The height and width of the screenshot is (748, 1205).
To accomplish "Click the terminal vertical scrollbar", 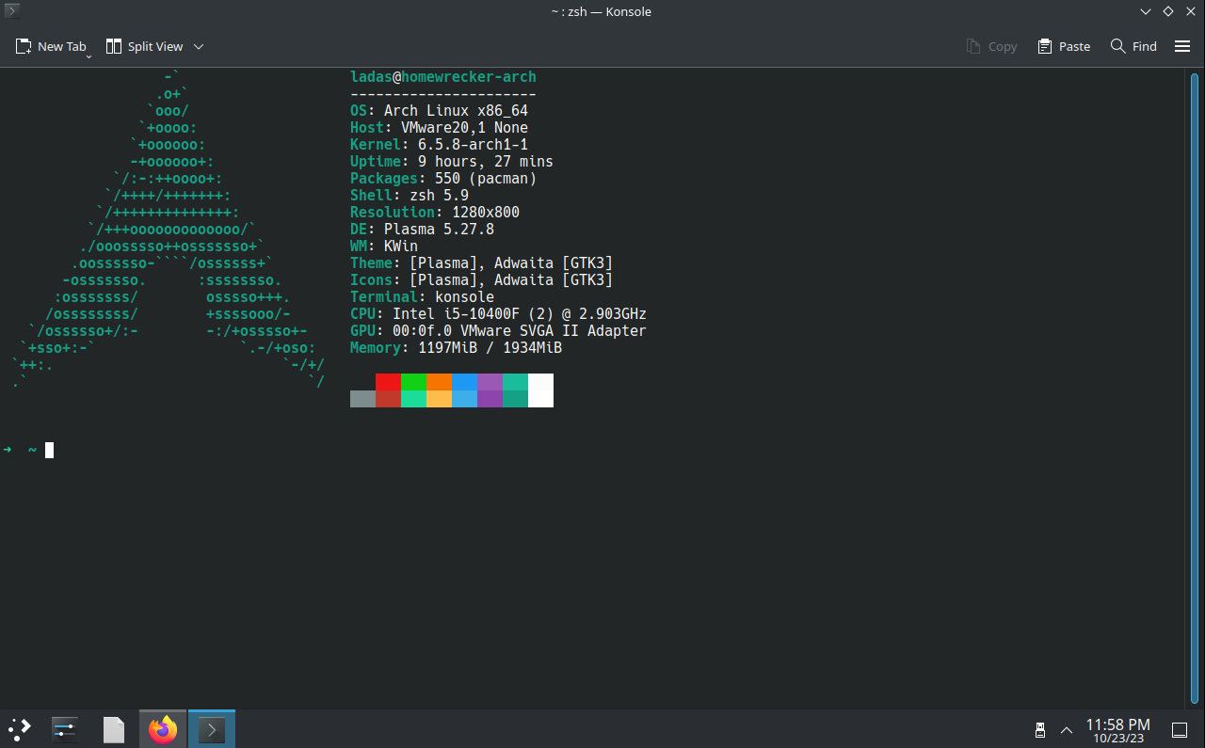I will pyautogui.click(x=1193, y=388).
